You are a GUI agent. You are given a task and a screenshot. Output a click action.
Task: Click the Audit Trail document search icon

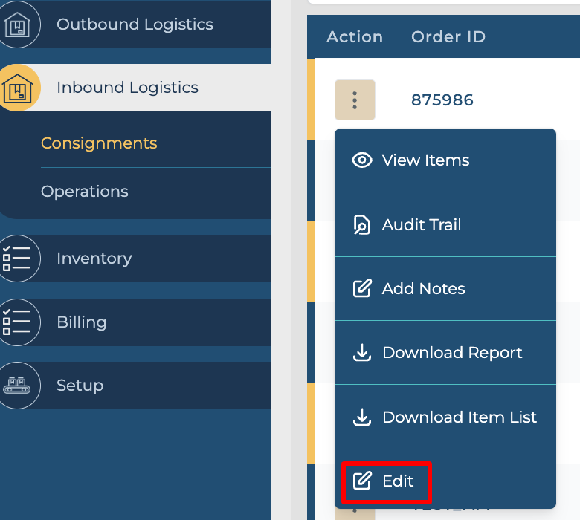362,225
